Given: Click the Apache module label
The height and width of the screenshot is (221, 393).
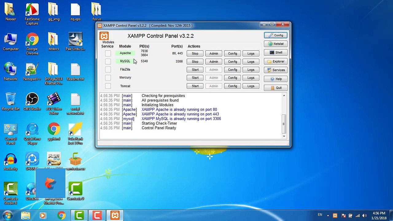Looking at the screenshot, I should tap(125, 53).
